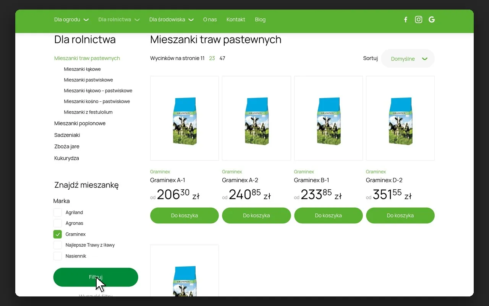This screenshot has width=489, height=306.
Task: Open the Google icon in header
Action: coord(432,20)
